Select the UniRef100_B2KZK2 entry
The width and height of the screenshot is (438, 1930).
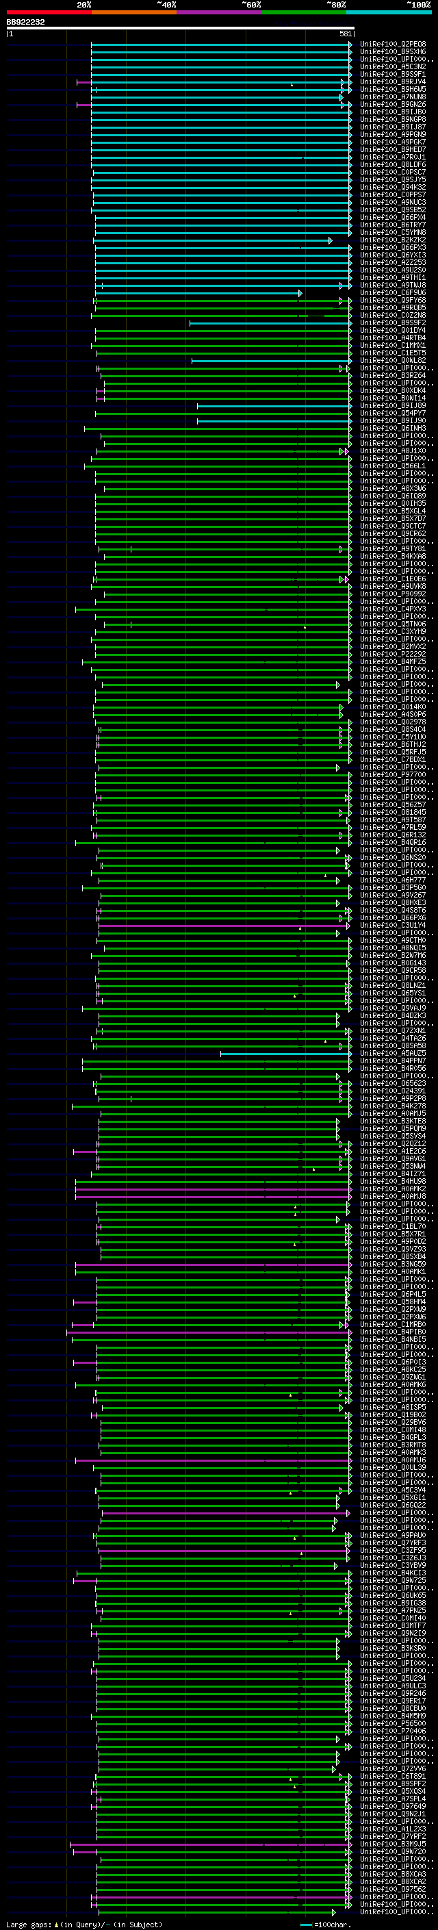coord(392,240)
